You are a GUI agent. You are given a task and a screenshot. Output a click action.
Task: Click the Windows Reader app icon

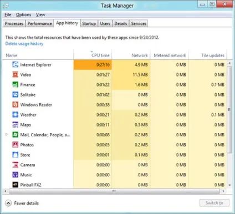16,105
